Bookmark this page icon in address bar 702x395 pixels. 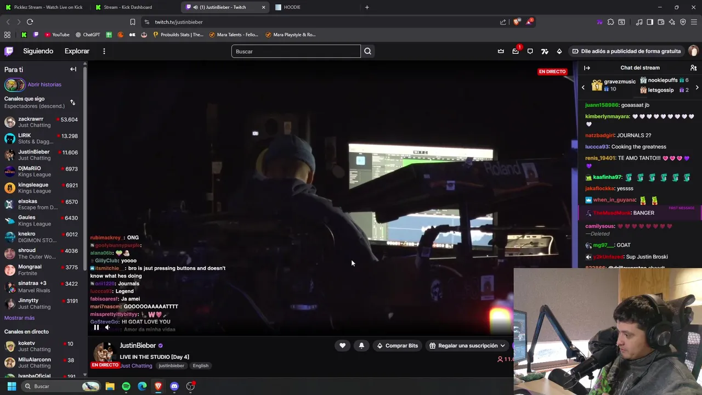(x=132, y=22)
